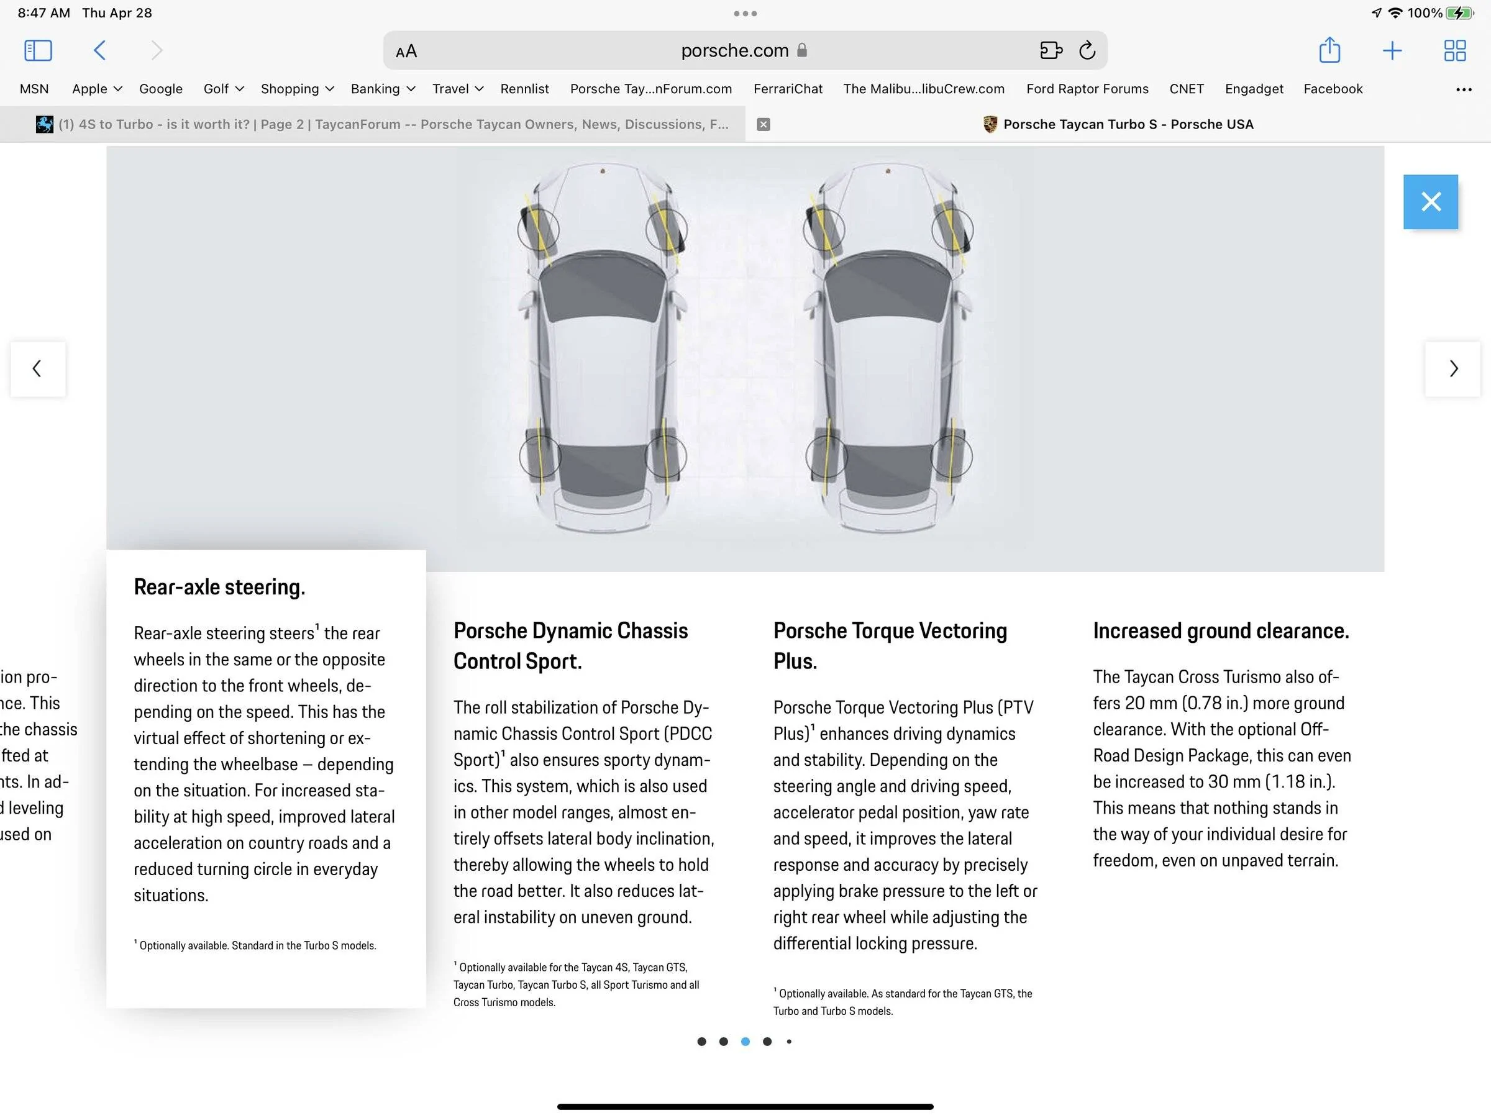Expand the Shopping bookmarks folder

pyautogui.click(x=297, y=89)
